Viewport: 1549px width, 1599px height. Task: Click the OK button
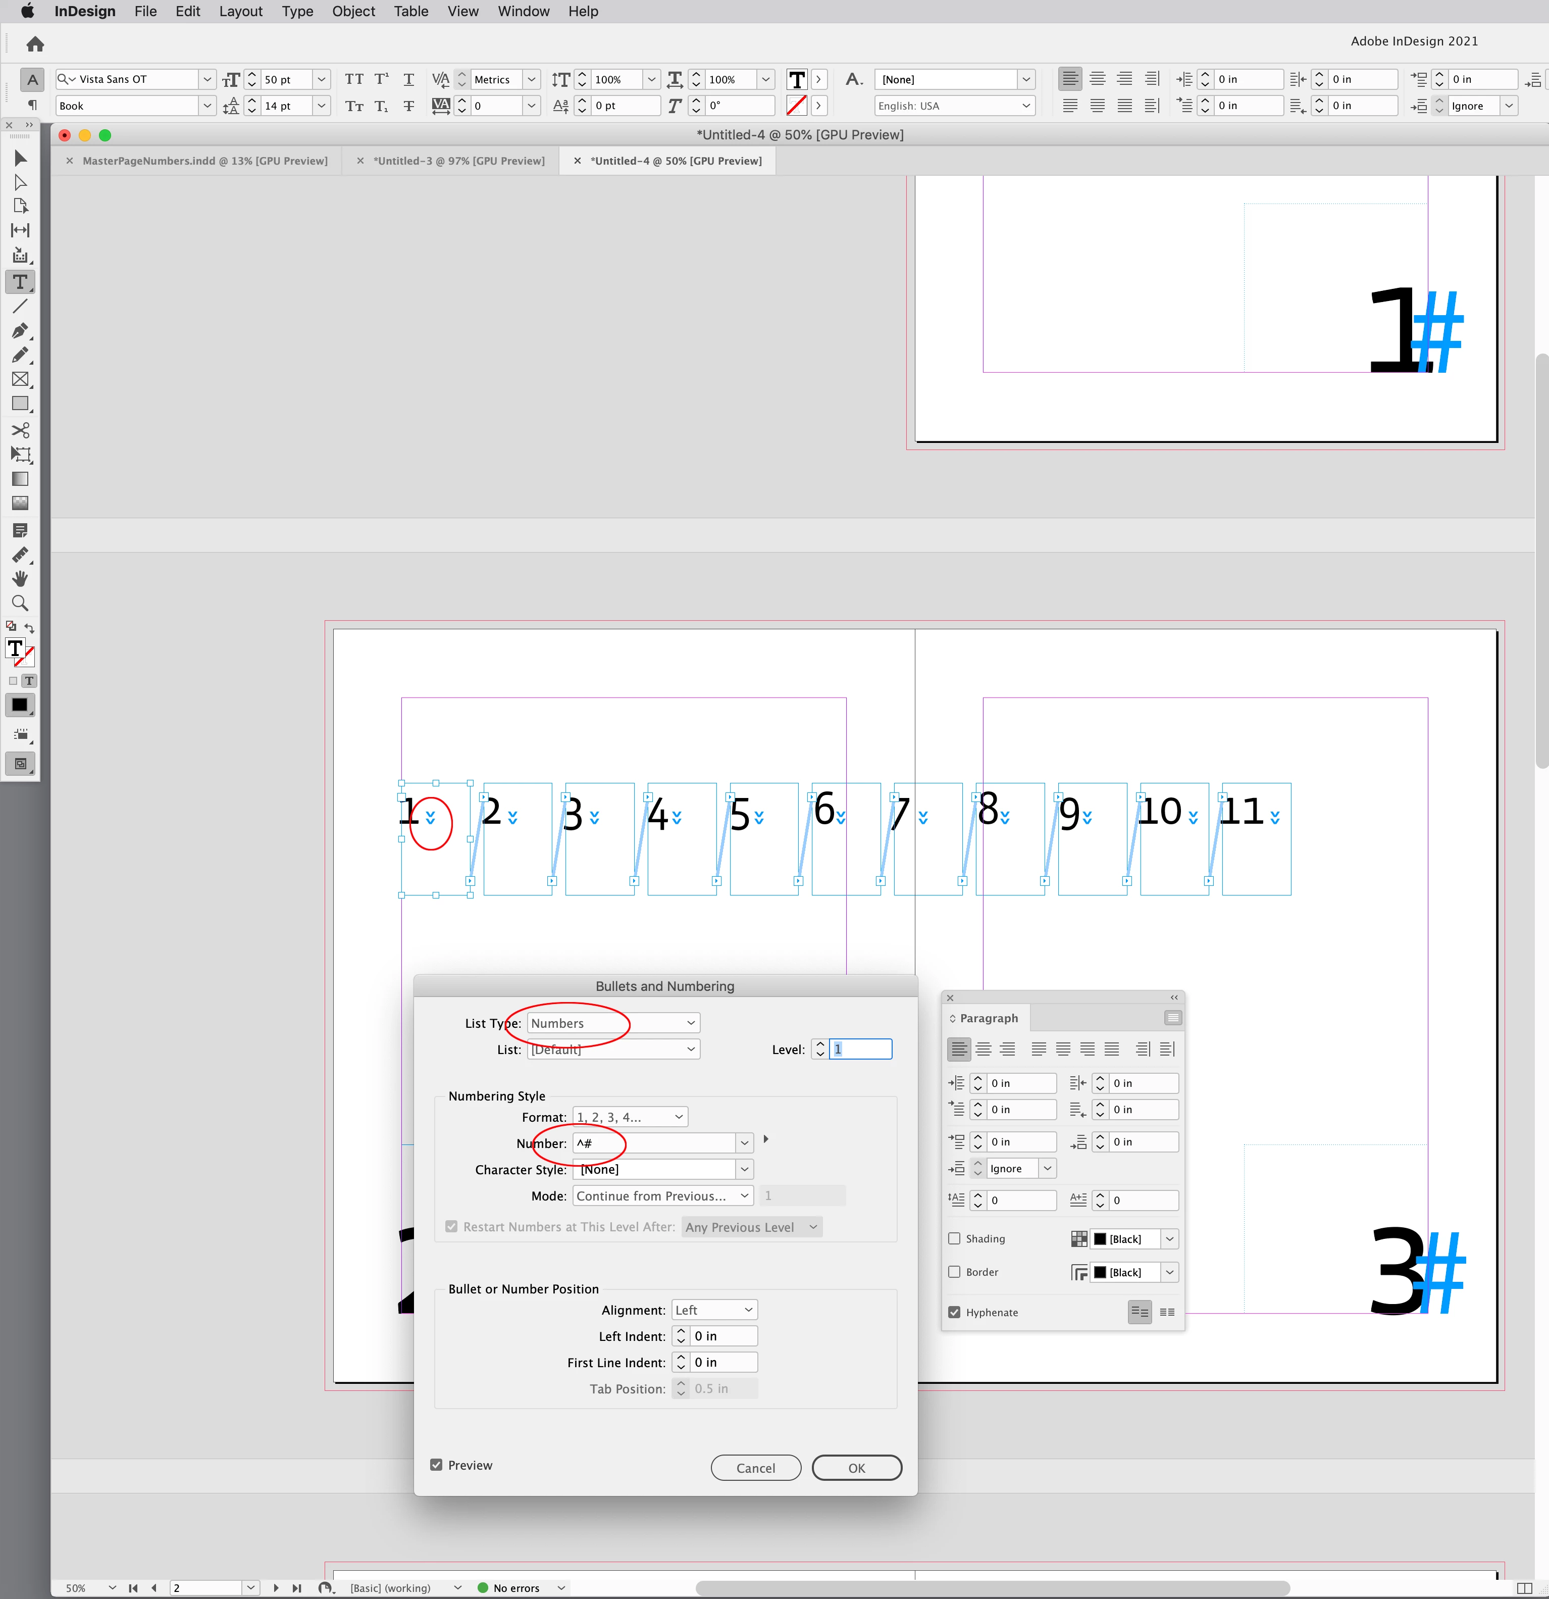point(856,1468)
